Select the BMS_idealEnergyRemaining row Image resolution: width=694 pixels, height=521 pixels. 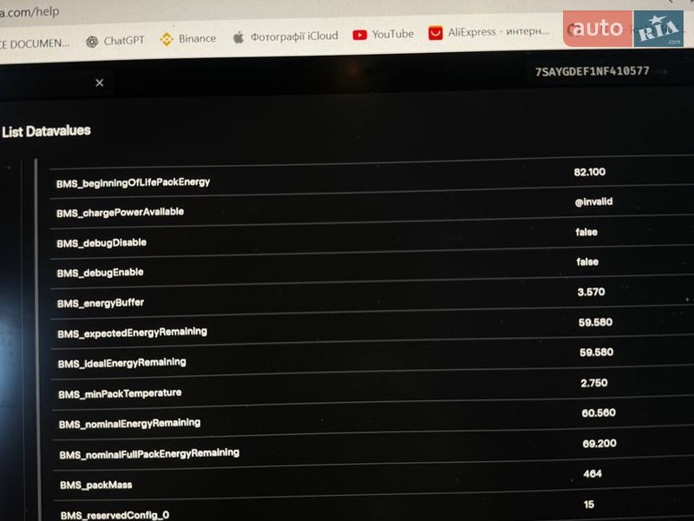click(372, 359)
